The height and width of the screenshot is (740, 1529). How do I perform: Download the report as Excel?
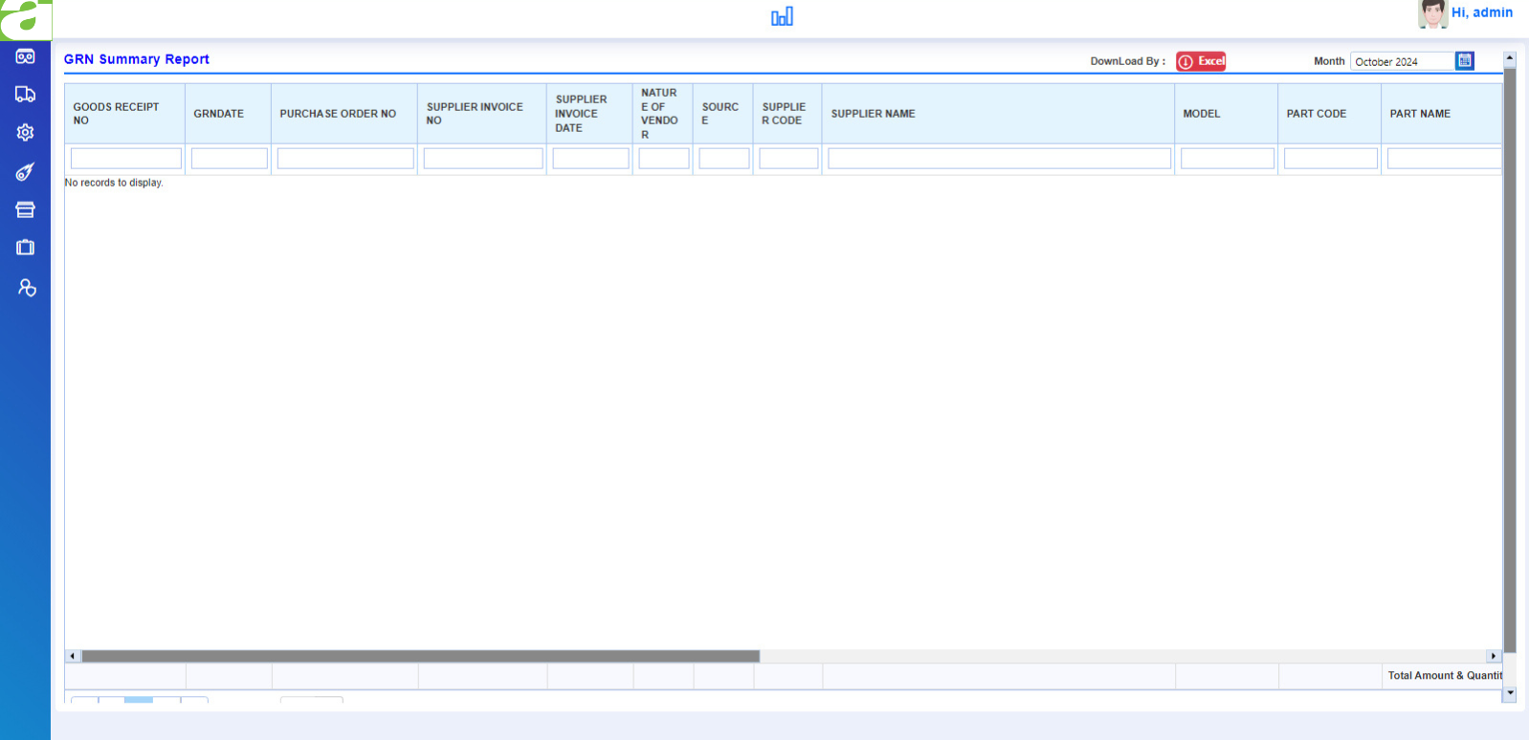(1201, 61)
